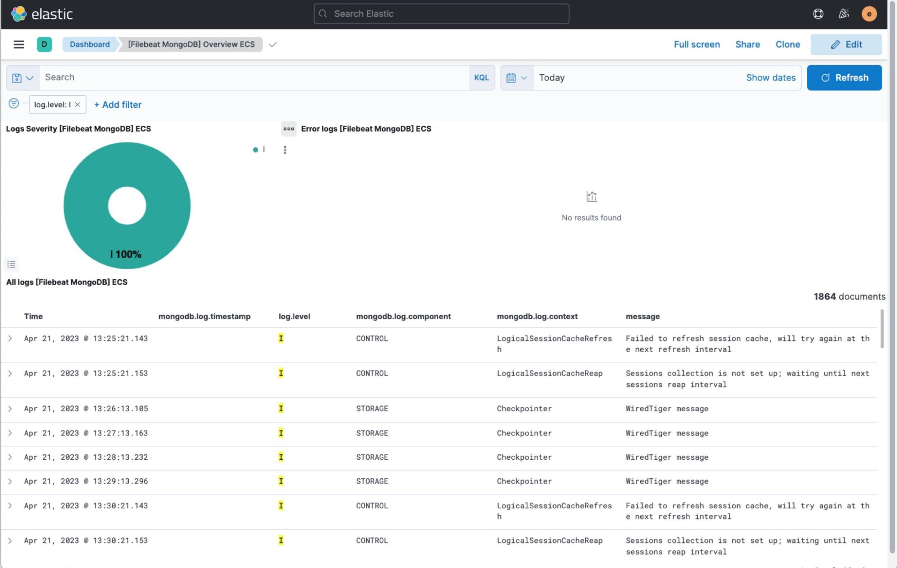Open the main navigation hamburger menu
The width and height of the screenshot is (897, 568).
(18, 44)
